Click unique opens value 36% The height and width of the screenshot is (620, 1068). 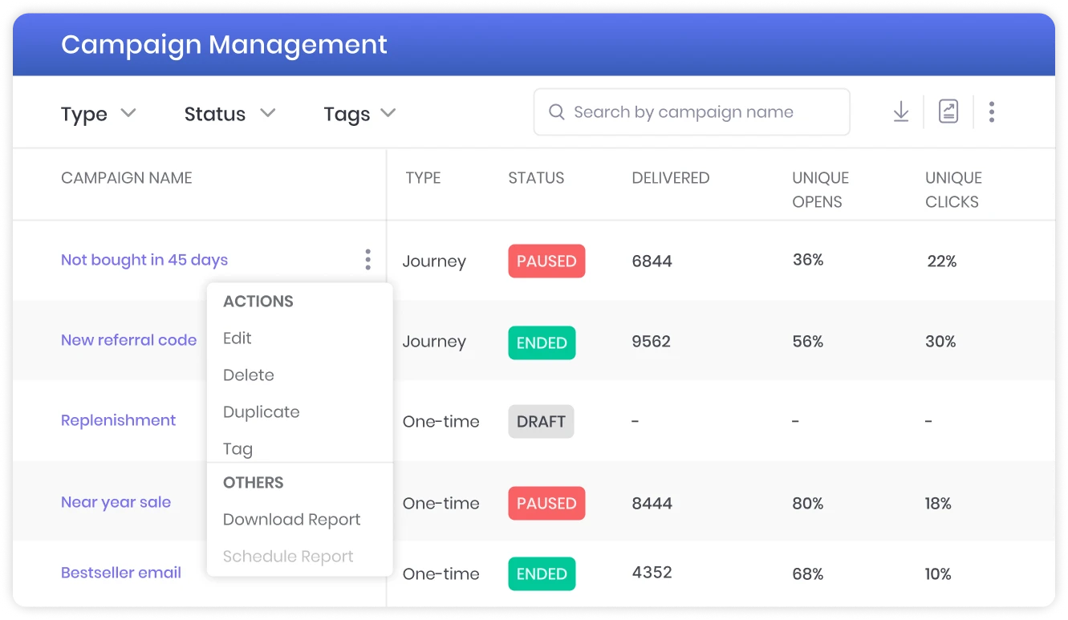808,260
